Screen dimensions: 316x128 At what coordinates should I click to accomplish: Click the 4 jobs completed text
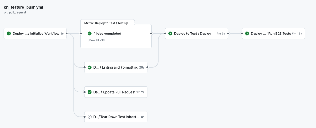pos(107,34)
